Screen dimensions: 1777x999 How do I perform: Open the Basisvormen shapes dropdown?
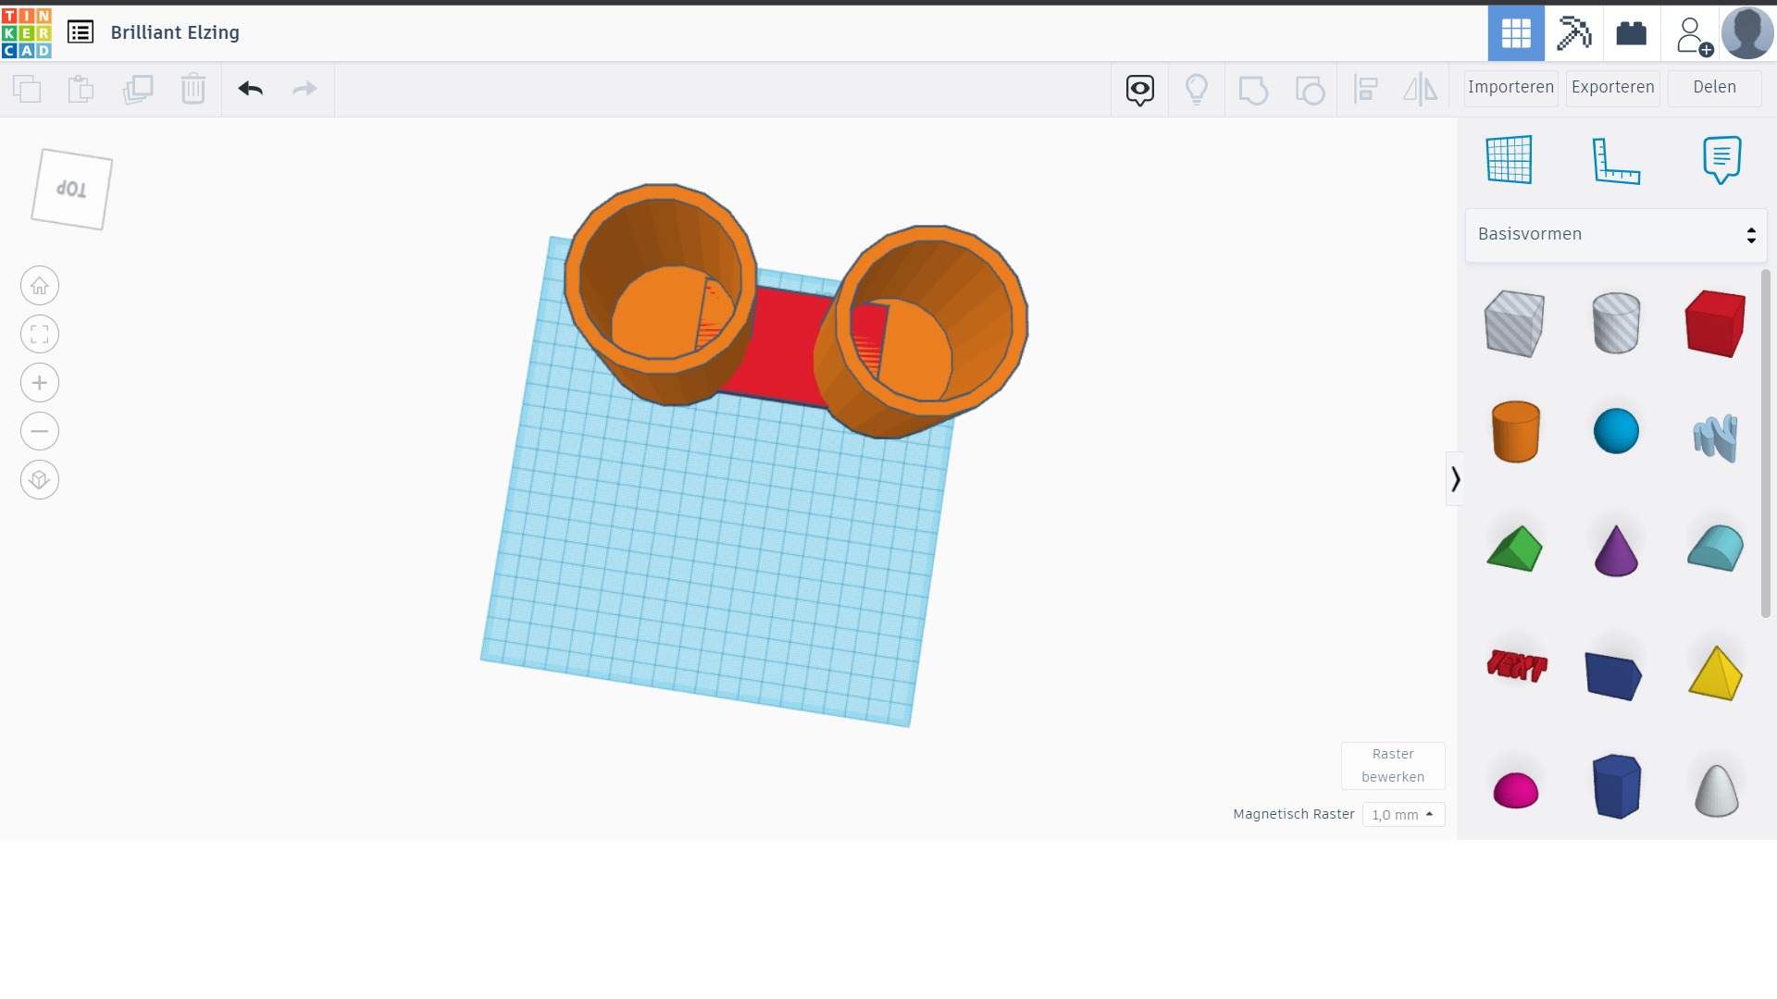coord(1616,235)
